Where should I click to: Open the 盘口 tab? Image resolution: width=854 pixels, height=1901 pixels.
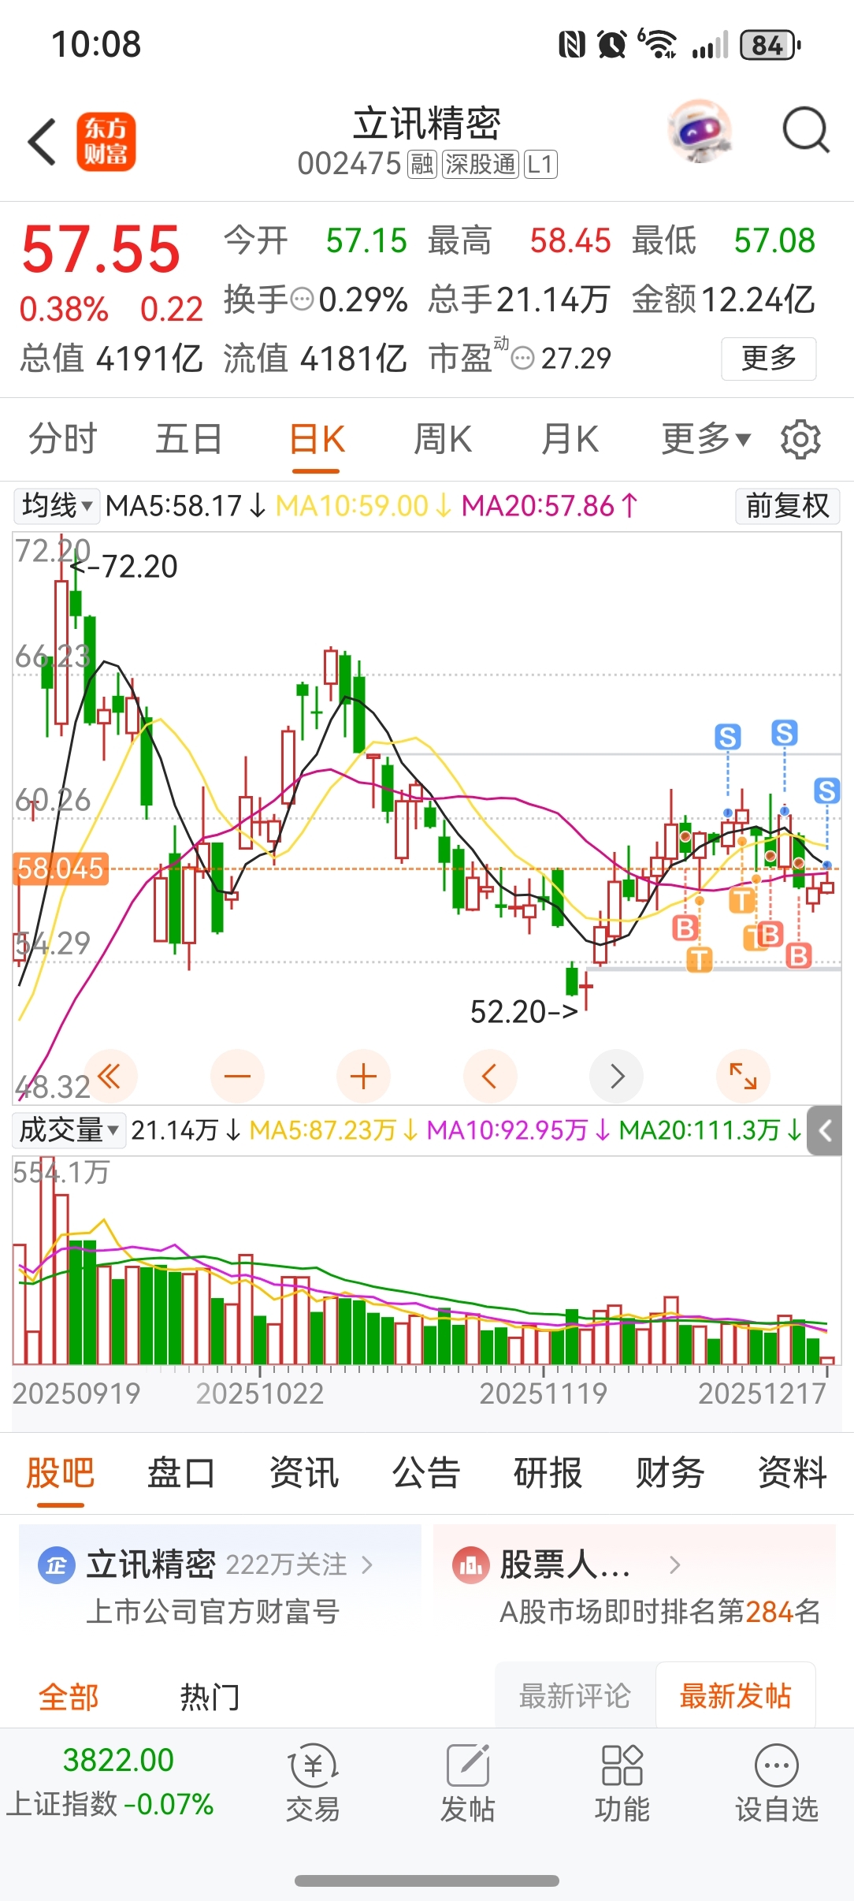[182, 1472]
